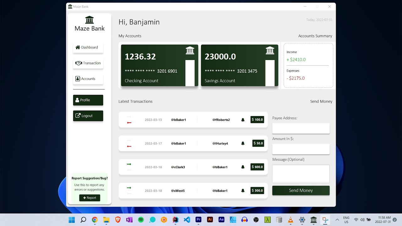Click the ID card icon beside Accounts
Screen dimensions: 402x226
(78, 79)
